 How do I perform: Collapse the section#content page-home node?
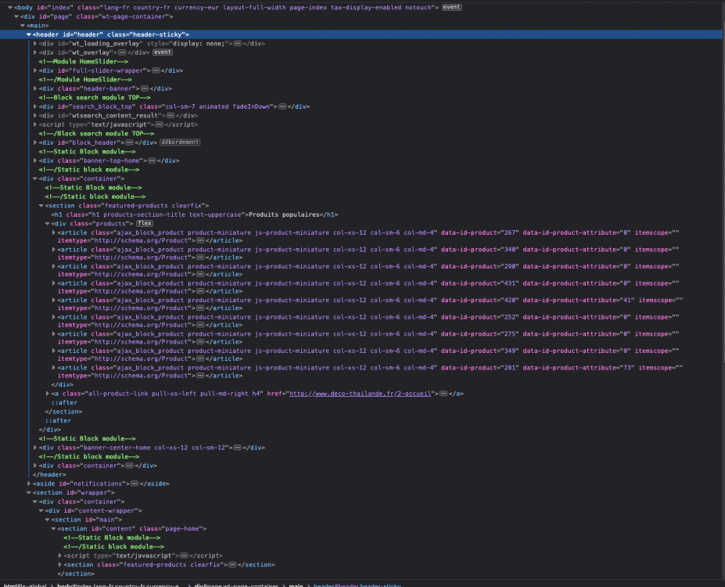tap(54, 529)
